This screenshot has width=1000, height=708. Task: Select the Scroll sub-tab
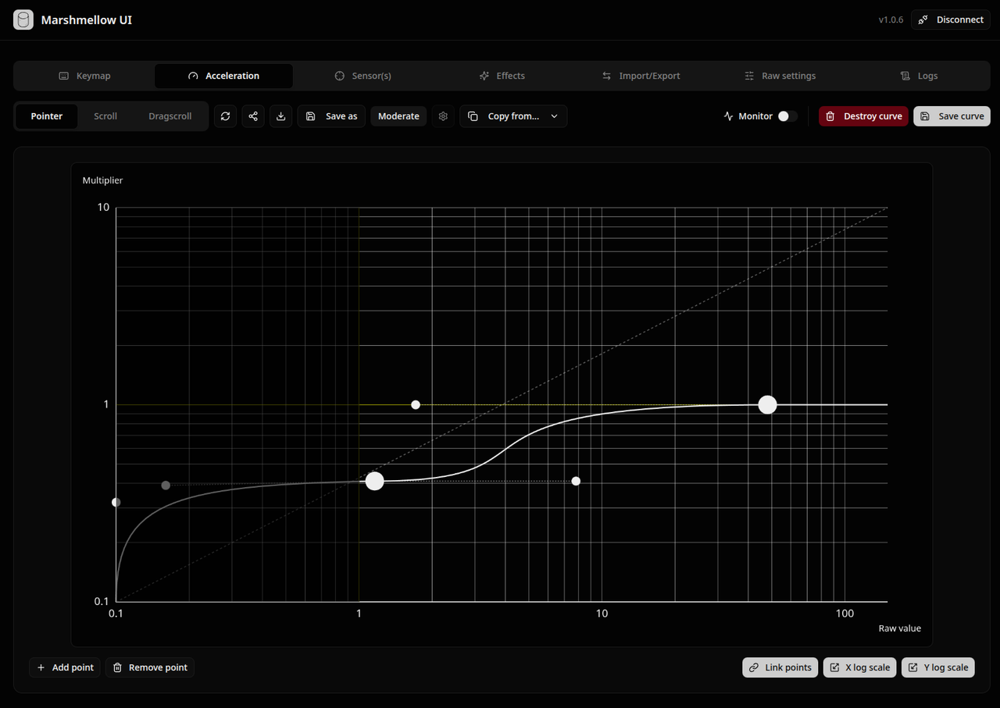click(x=105, y=116)
